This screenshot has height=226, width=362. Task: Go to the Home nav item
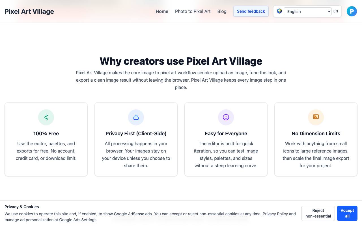tap(162, 11)
